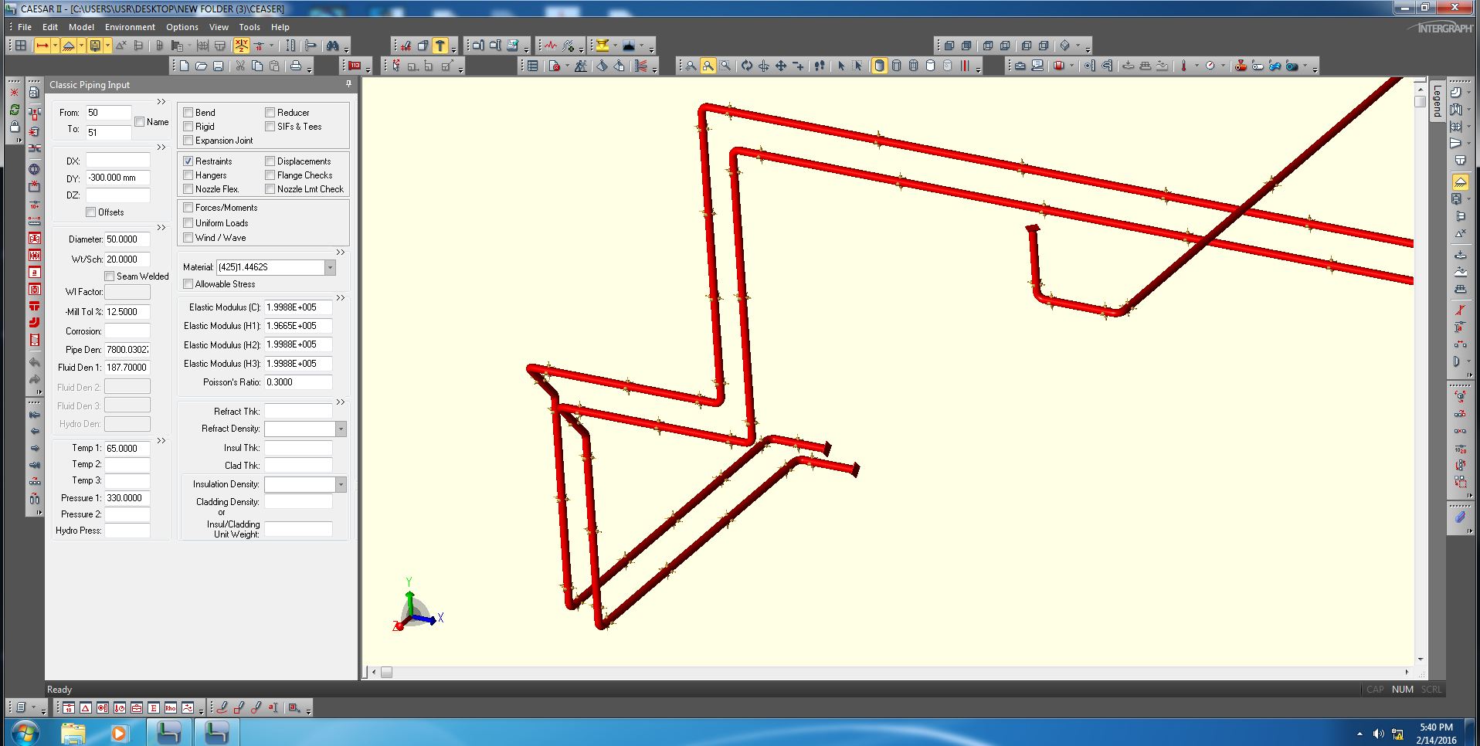
Task: Click the Rho density toolbar icon
Action: [170, 707]
